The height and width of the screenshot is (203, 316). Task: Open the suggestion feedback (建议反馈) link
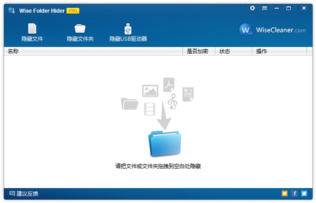(x=24, y=194)
